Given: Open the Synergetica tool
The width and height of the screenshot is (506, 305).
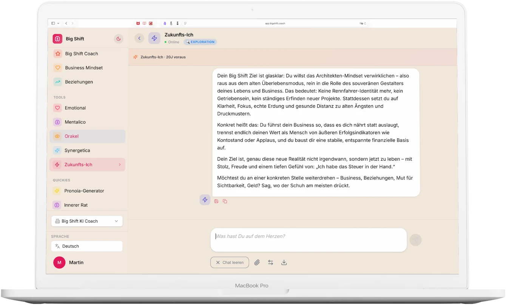Looking at the screenshot, I should pos(88,150).
